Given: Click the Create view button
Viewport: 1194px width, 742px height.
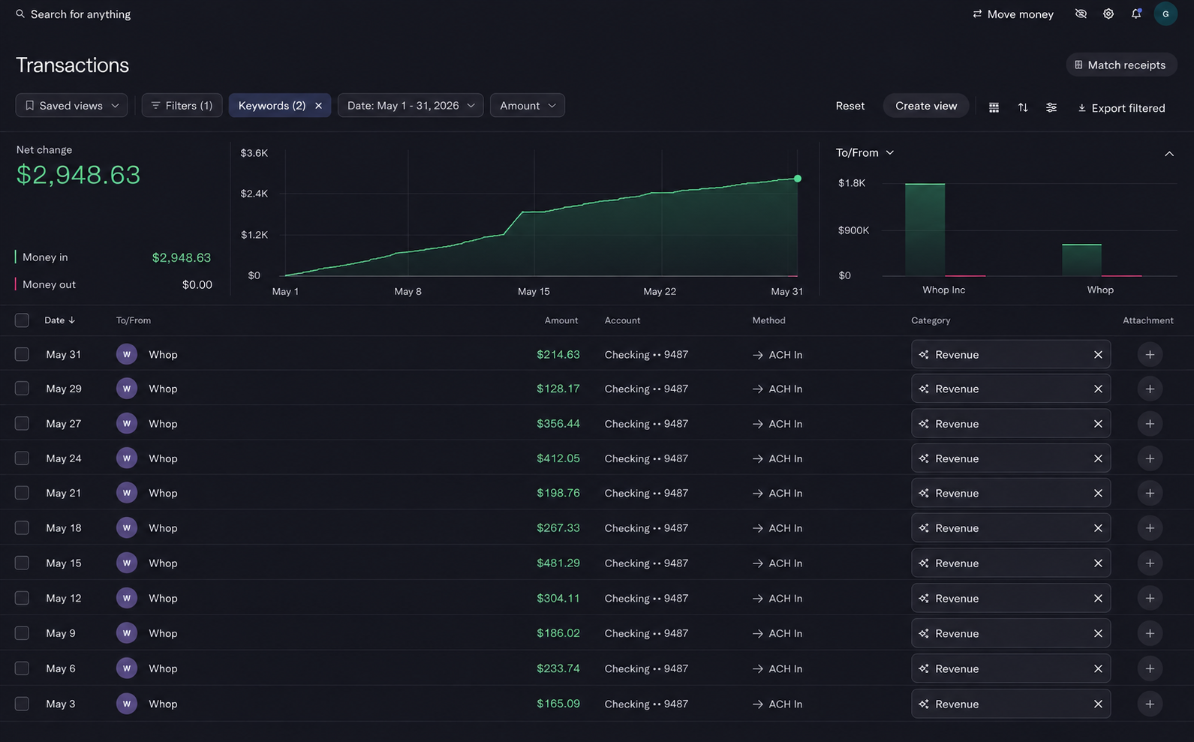Looking at the screenshot, I should coord(926,106).
